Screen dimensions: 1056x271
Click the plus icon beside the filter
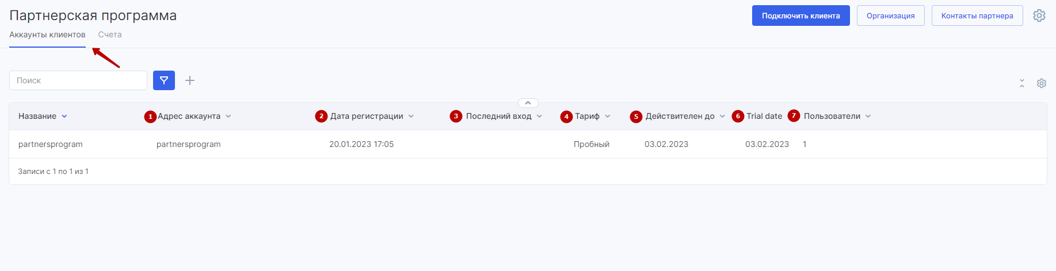pos(190,80)
